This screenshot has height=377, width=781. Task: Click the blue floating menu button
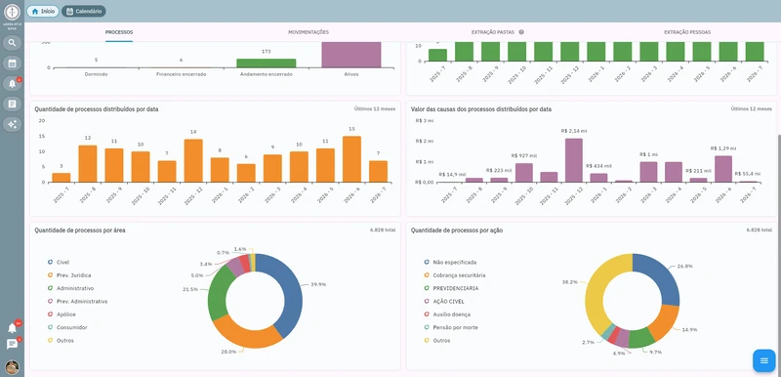point(764,360)
